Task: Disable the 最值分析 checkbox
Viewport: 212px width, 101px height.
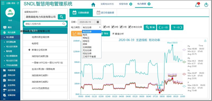Action: click(x=113, y=33)
